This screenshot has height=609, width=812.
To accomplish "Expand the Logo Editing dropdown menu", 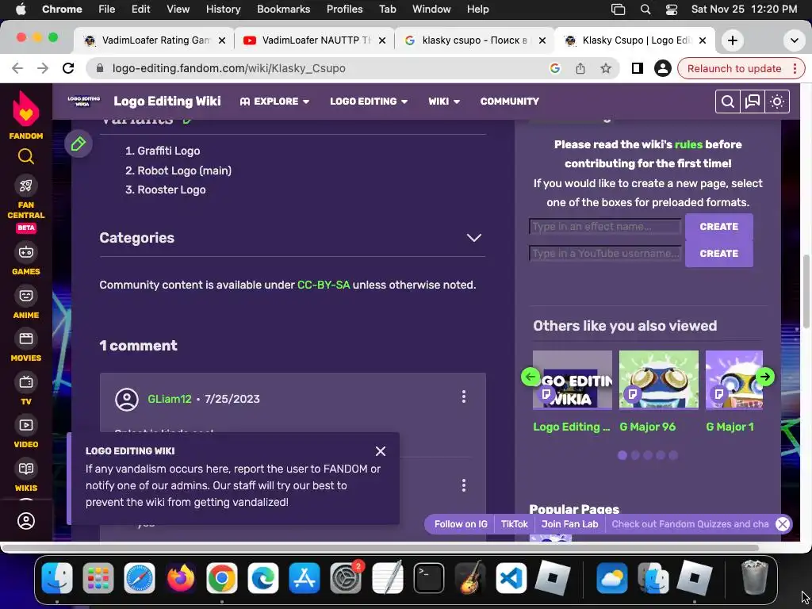I will click(x=369, y=101).
